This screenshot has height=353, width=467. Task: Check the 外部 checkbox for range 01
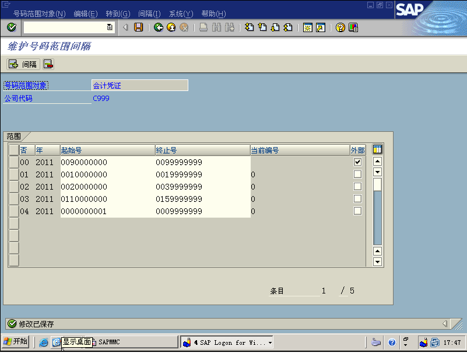click(x=357, y=174)
